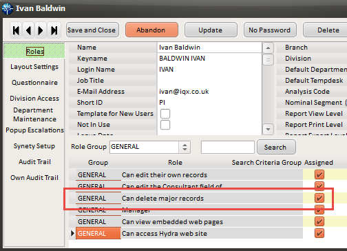Select role Can access Hydra web site

tap(165, 234)
